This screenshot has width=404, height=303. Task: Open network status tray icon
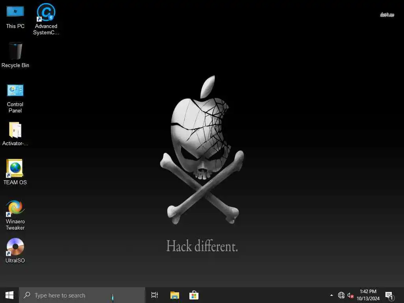click(341, 295)
